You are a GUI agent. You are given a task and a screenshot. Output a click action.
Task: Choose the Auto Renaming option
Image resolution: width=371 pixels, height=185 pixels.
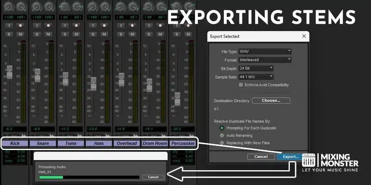pos(222,135)
